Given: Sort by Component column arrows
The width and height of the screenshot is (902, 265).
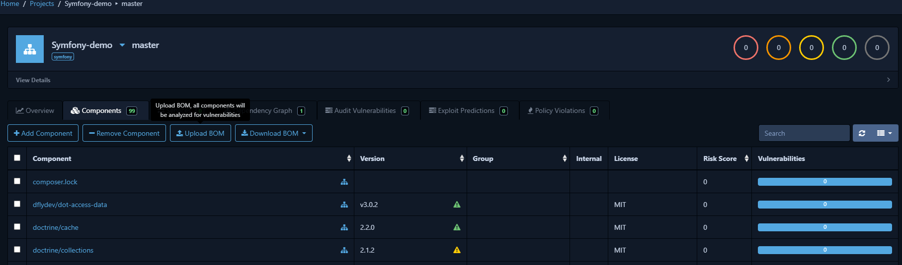Looking at the screenshot, I should click(349, 159).
